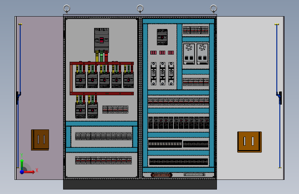Screen dimensions: 299x194
Task: Select the left fuse holder in the right panel
Action: 154,74
